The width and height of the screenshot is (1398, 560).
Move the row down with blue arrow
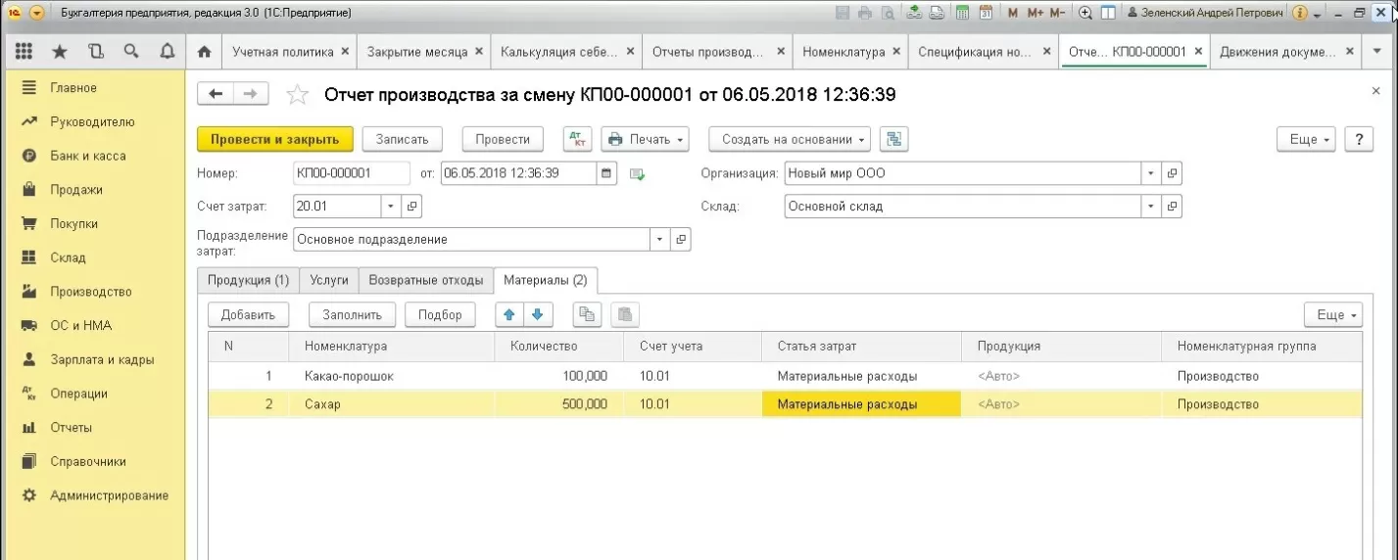(x=539, y=314)
